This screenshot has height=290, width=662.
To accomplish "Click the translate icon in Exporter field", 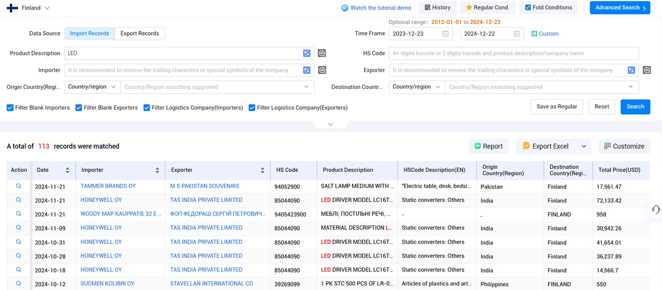I will pos(631,70).
